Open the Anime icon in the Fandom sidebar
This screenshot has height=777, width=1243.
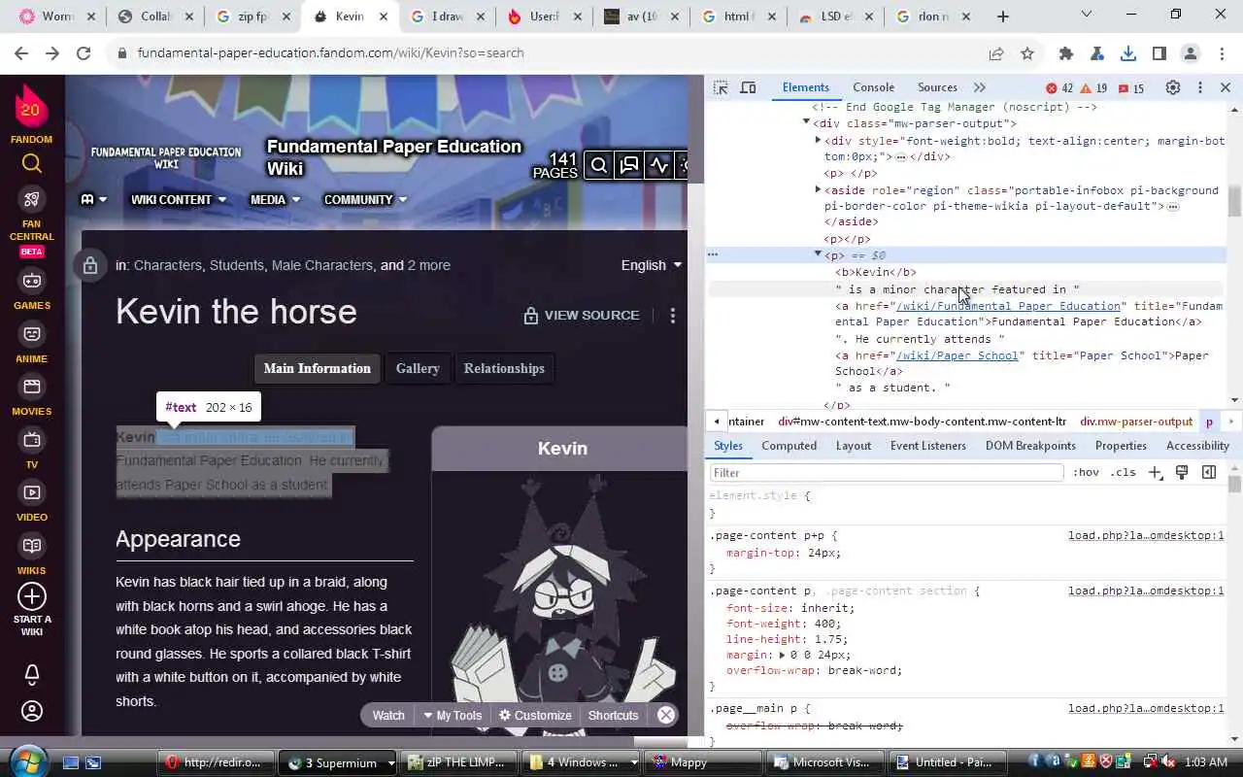point(32,334)
